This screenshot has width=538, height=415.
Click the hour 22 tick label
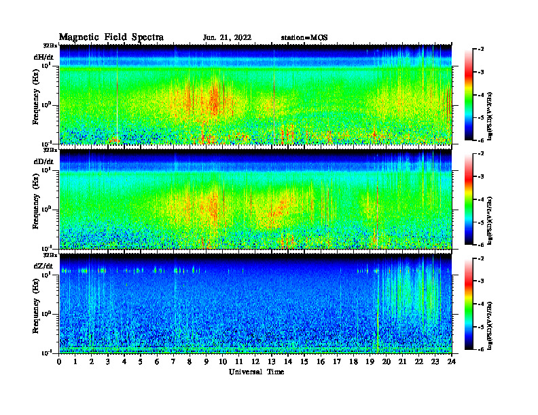click(x=419, y=361)
